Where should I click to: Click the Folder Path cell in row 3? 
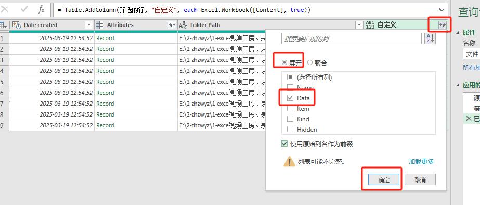pos(222,60)
